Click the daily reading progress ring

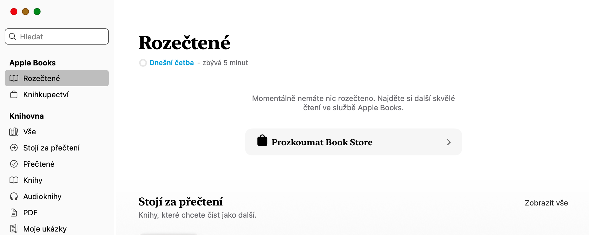click(143, 63)
